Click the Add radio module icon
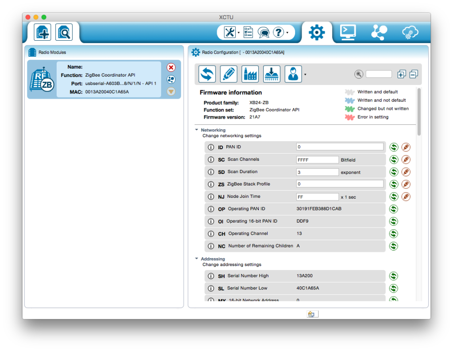 (43, 32)
